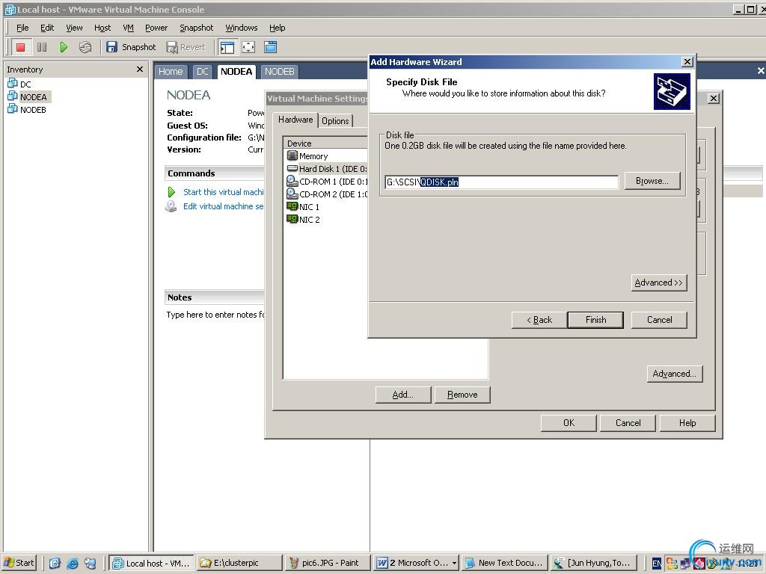The image size is (766, 574).
Task: Close the Virtual Machine Settings dialog
Action: coord(713,98)
